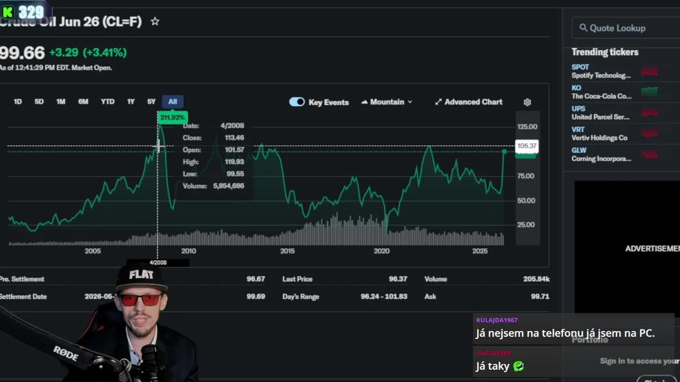The width and height of the screenshot is (680, 382).
Task: Click the 2015 x-axis year label
Action: pyautogui.click(x=287, y=251)
